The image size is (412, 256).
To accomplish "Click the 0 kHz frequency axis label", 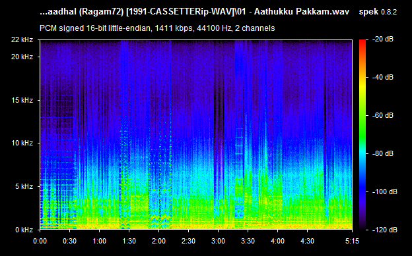I will pyautogui.click(x=24, y=230).
